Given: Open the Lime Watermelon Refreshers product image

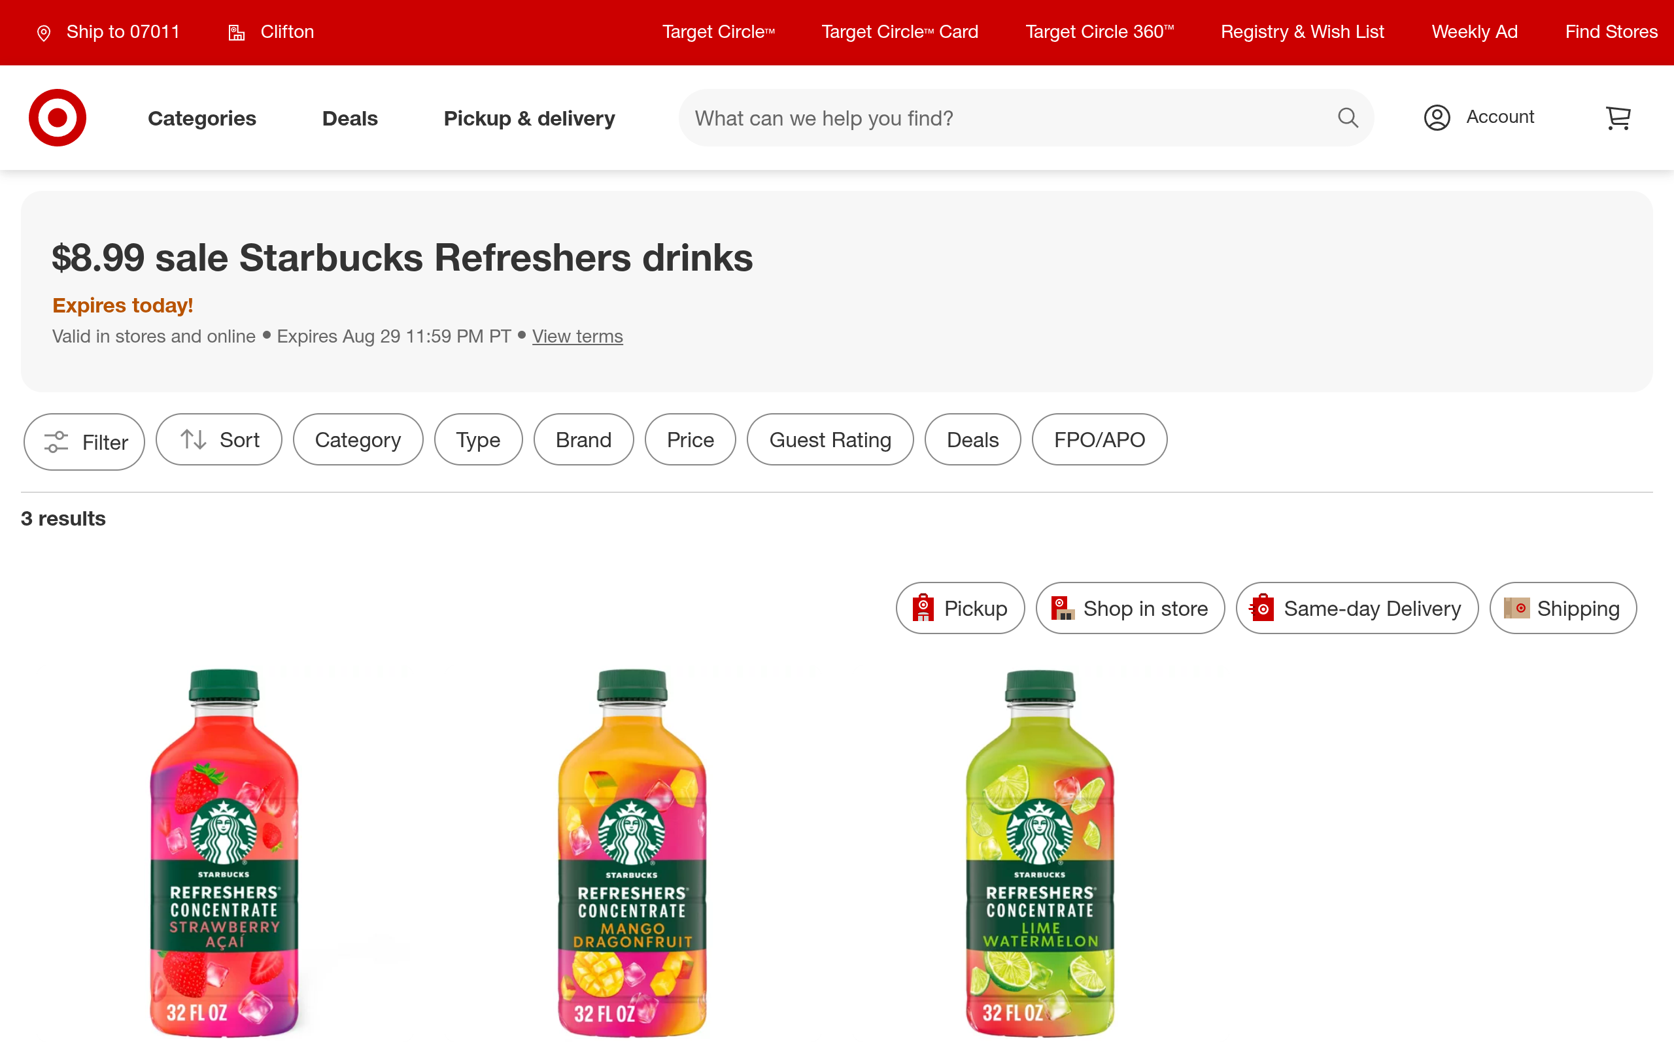Looking at the screenshot, I should [x=1040, y=852].
